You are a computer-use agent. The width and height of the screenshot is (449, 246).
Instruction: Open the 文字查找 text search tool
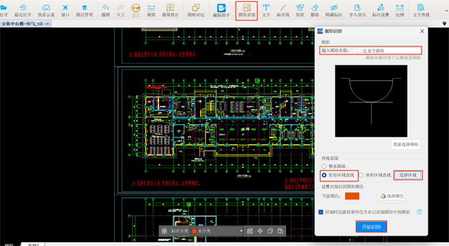pyautogui.click(x=421, y=10)
